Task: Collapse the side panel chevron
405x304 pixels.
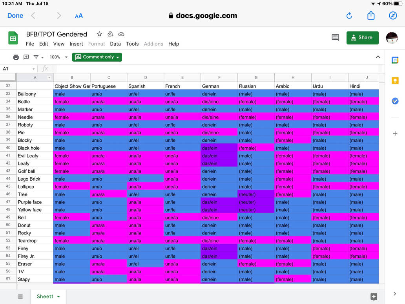Action: (395, 294)
